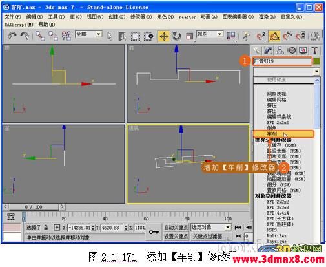This screenshot has width=326, height=267.
Task: Step time slider forward with right arrow
Action: [62, 207]
